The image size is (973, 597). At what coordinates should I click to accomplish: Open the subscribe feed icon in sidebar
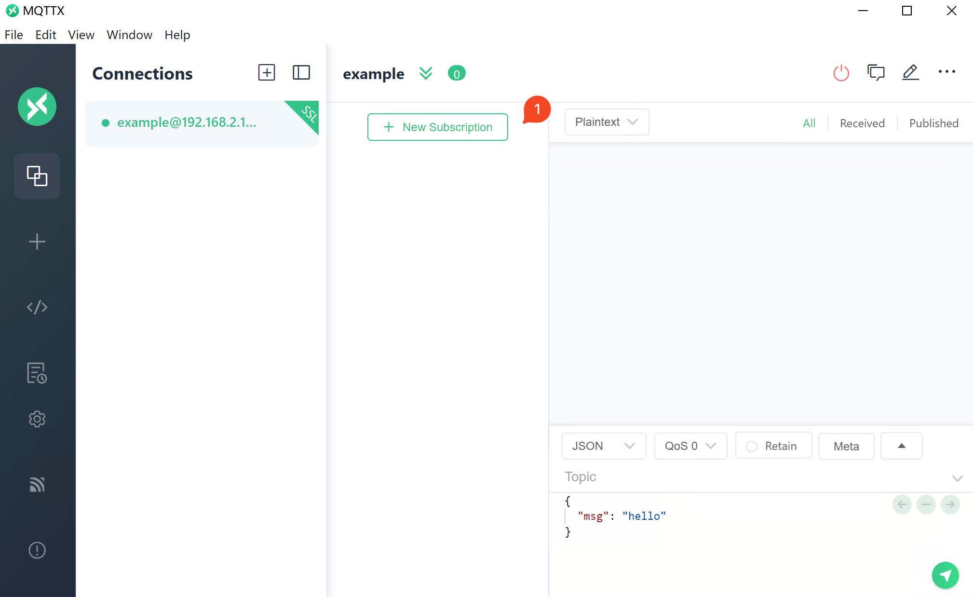coord(37,485)
